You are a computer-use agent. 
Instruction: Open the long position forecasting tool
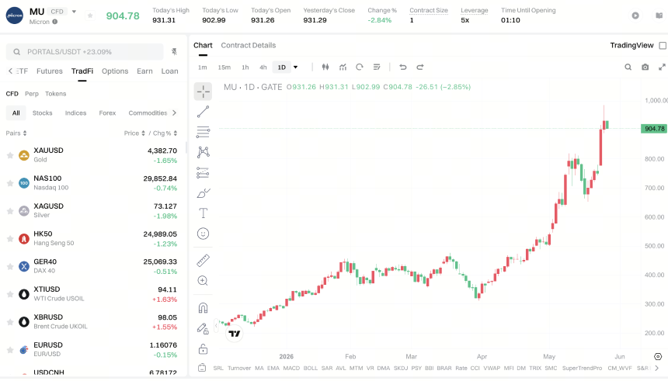pyautogui.click(x=203, y=172)
